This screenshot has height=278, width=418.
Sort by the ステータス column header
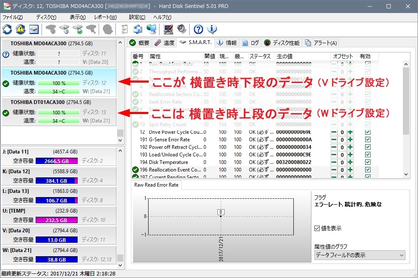tap(261, 57)
